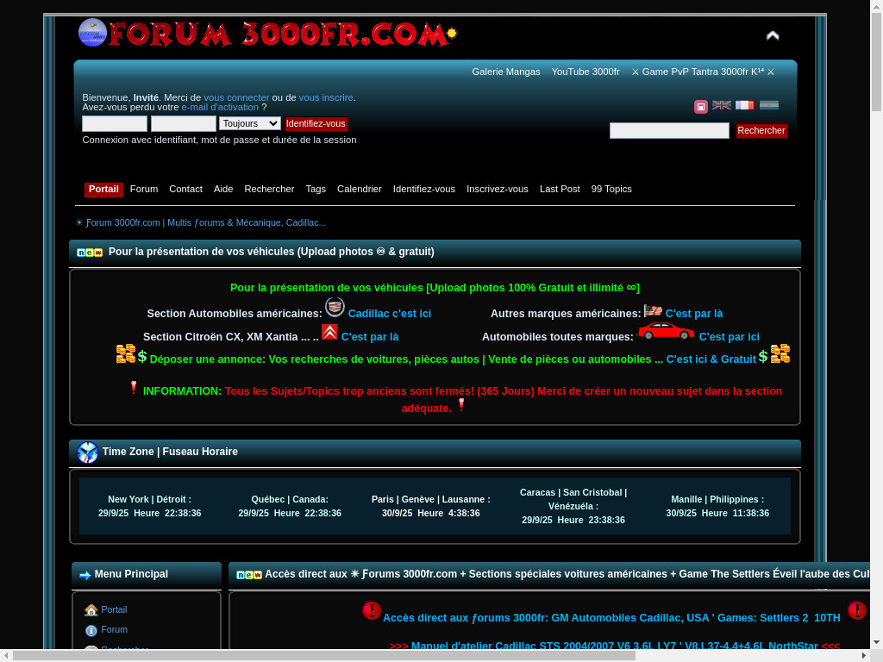Select the Argentine flag language icon

pyautogui.click(x=768, y=105)
